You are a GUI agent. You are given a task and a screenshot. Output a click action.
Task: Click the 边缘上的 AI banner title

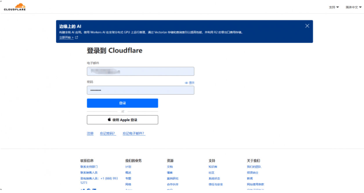(x=70, y=27)
